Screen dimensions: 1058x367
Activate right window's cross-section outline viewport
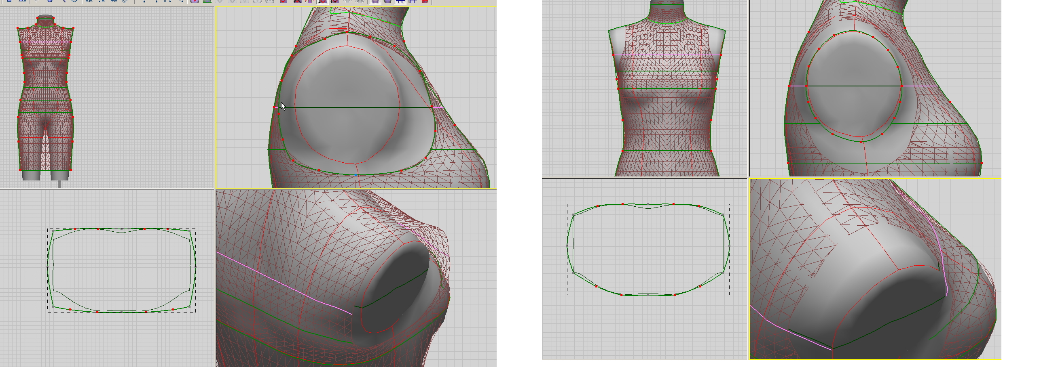(644, 269)
